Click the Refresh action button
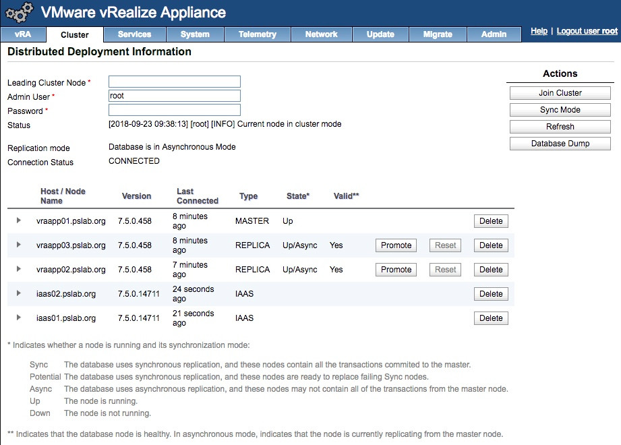The image size is (621, 445). point(560,127)
